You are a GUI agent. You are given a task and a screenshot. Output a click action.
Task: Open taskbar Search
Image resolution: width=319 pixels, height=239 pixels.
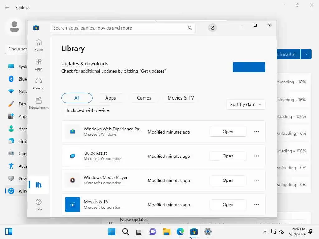point(125,232)
